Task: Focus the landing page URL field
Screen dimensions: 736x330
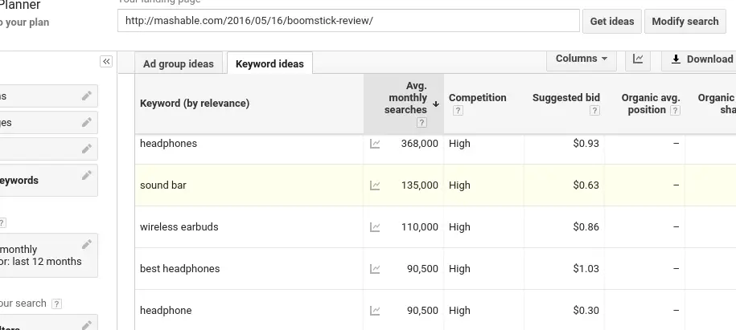Action: (348, 21)
